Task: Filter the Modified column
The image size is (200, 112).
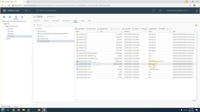Action: tap(146, 31)
